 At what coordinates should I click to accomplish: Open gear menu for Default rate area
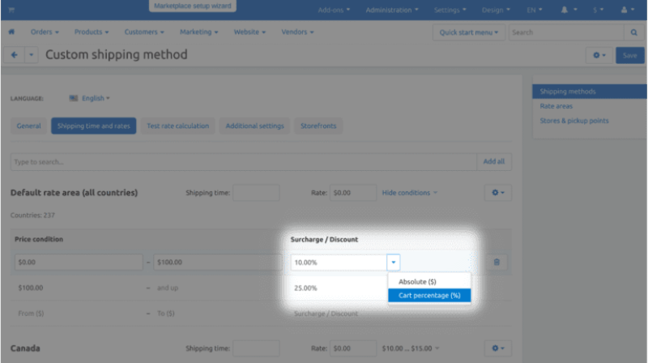tap(497, 193)
